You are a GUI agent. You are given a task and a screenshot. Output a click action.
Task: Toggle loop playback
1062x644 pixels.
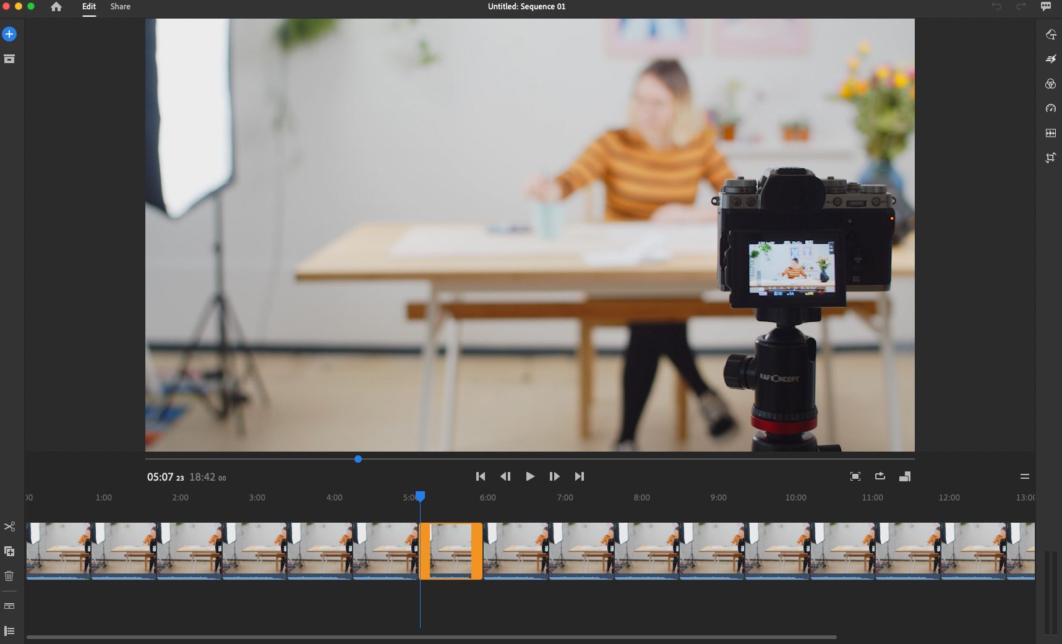click(x=880, y=476)
